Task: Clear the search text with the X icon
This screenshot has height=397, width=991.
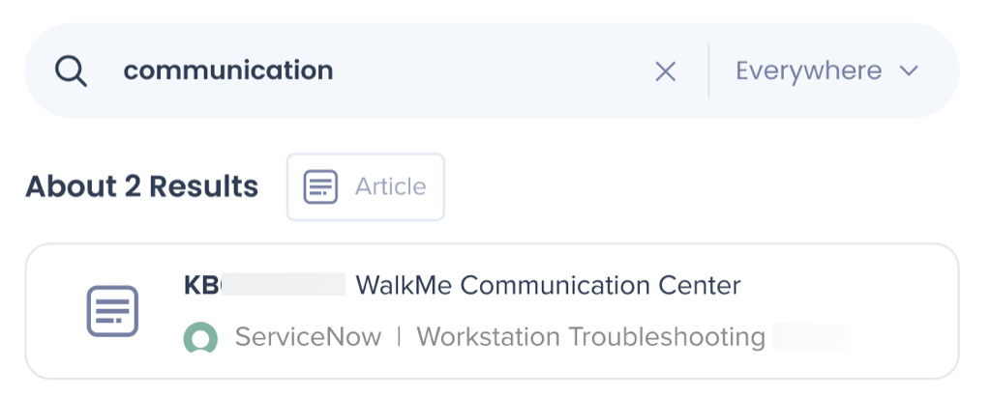Action: coord(666,71)
